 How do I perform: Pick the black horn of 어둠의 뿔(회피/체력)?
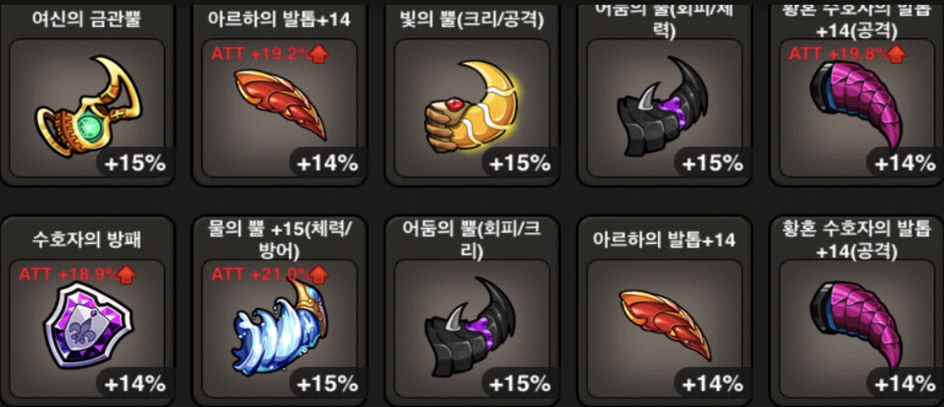tap(667, 108)
